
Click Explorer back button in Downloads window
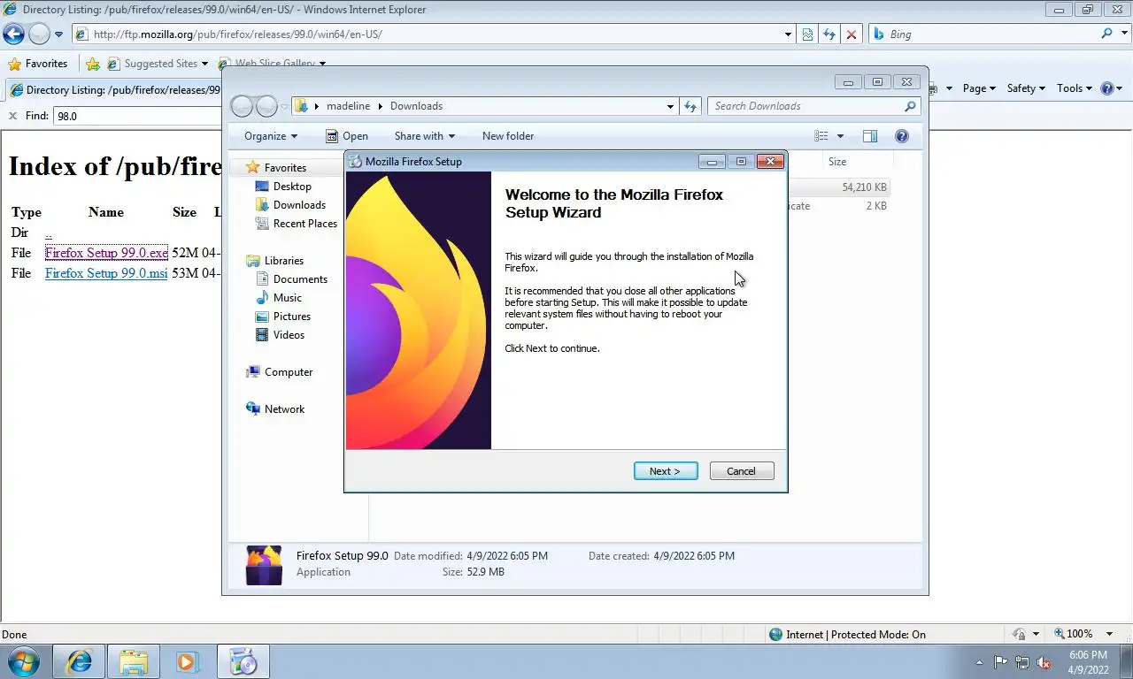[242, 106]
